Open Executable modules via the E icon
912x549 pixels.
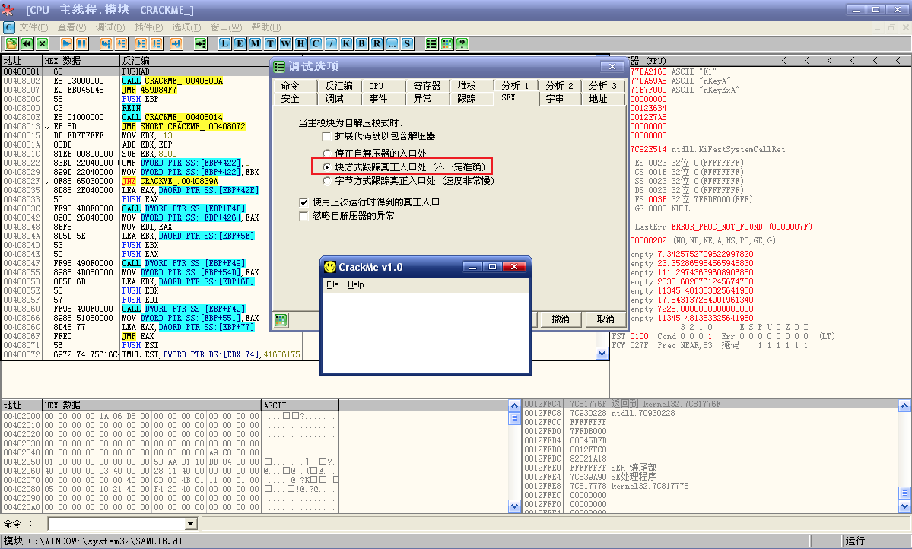pyautogui.click(x=239, y=44)
